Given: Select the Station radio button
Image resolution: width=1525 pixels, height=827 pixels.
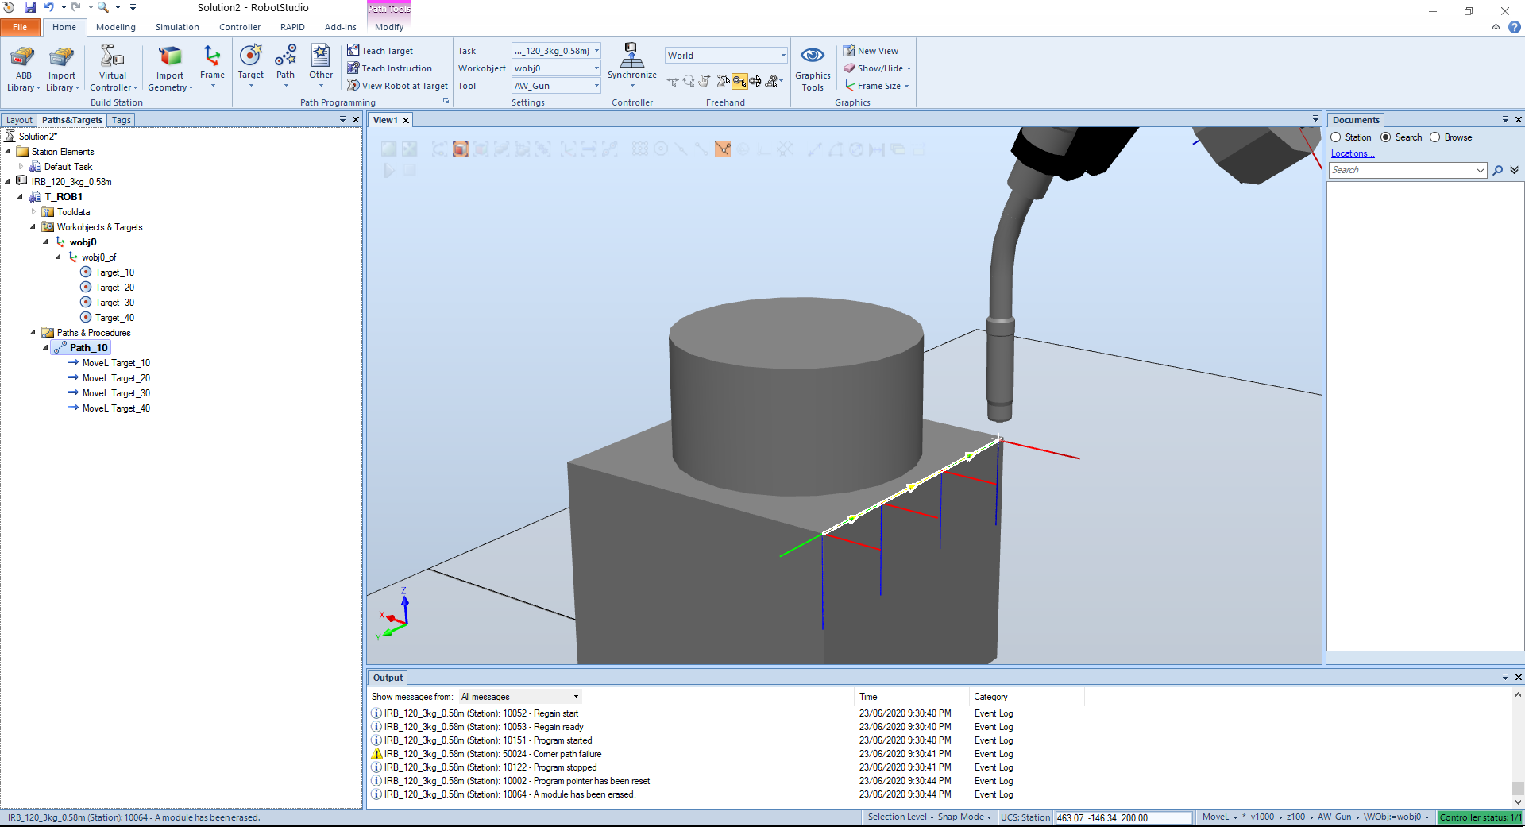Looking at the screenshot, I should [1336, 137].
